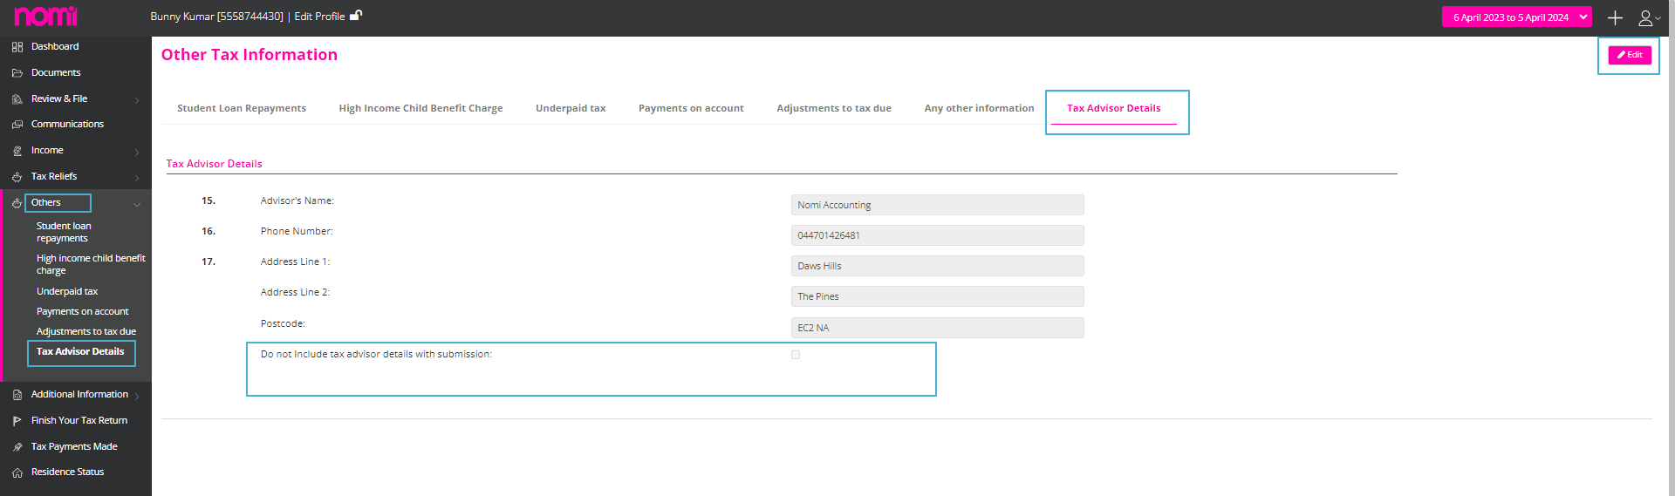Click the Dashboard grid icon

(17, 47)
